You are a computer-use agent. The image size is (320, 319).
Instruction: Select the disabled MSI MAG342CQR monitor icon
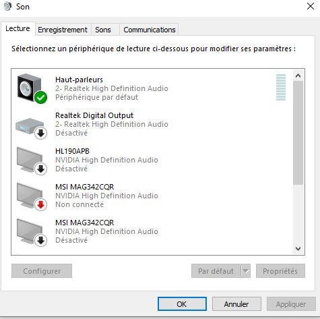coord(32,232)
